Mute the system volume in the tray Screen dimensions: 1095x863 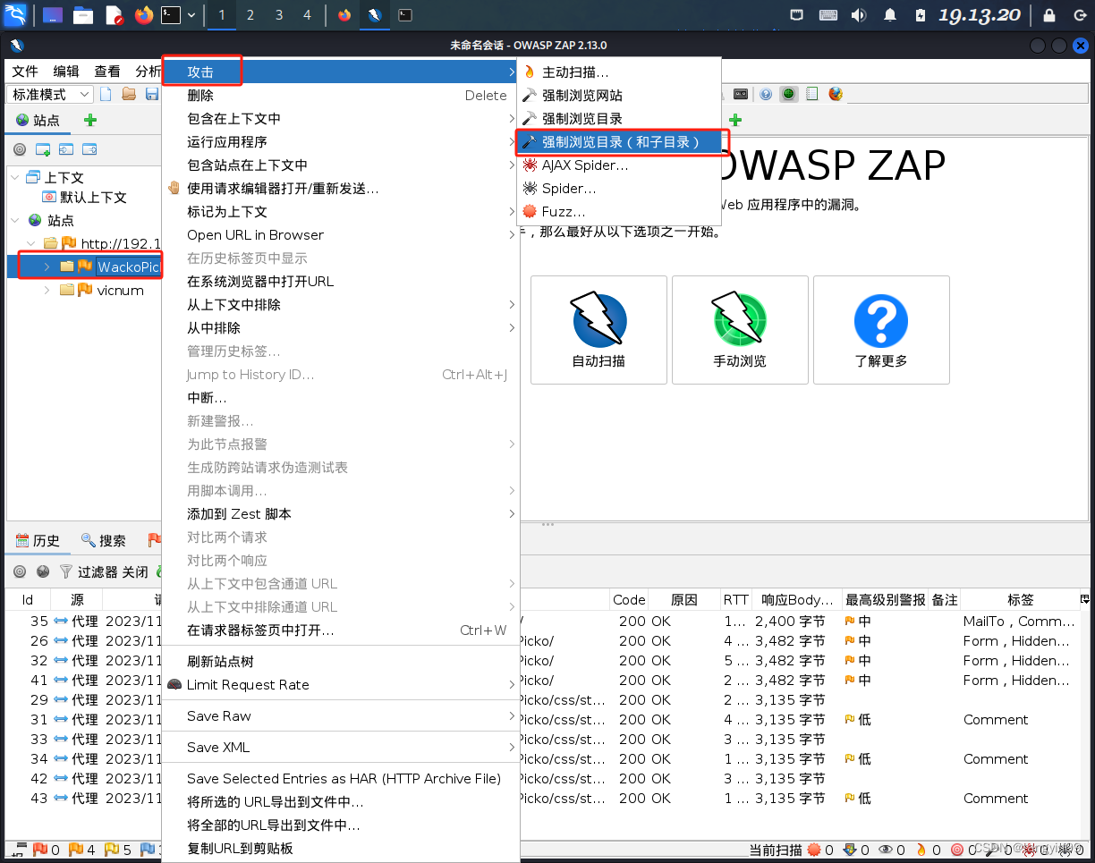click(x=859, y=14)
